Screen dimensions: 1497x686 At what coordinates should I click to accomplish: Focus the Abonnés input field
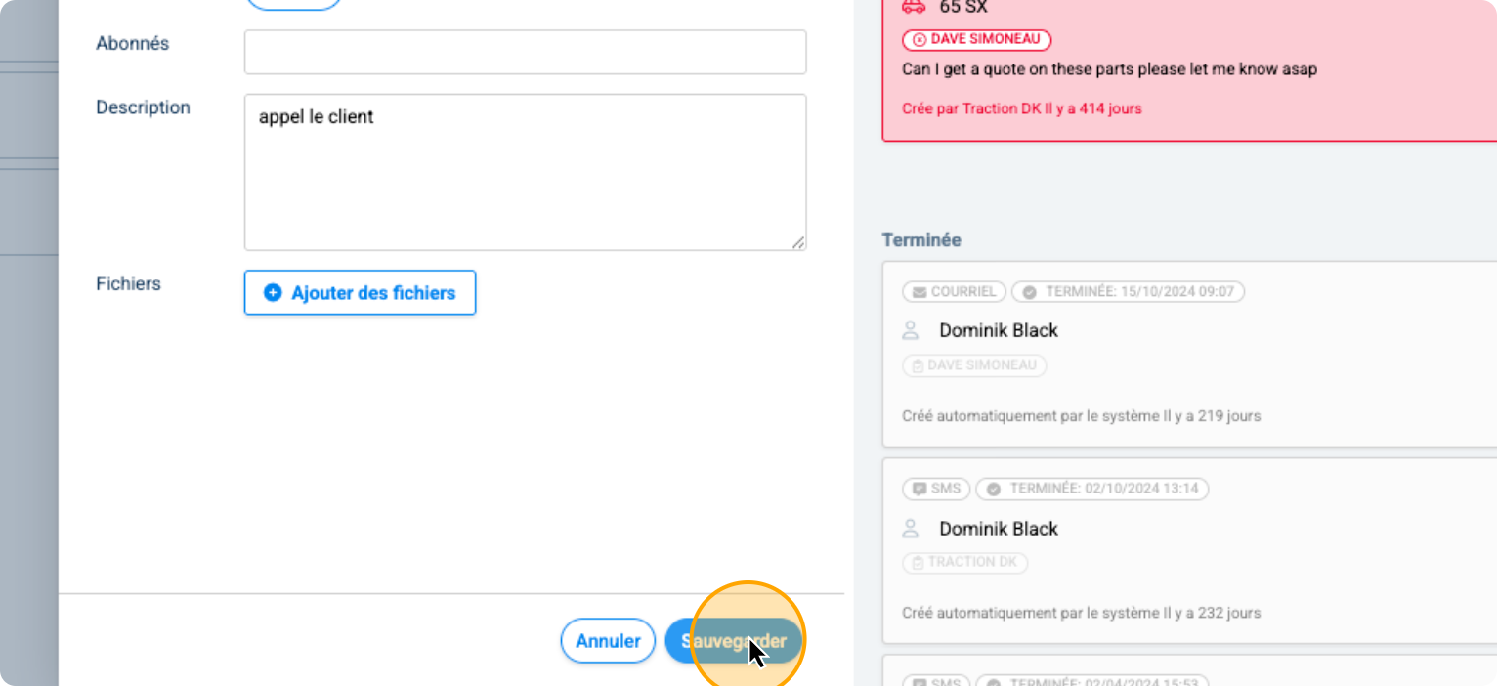pos(525,52)
